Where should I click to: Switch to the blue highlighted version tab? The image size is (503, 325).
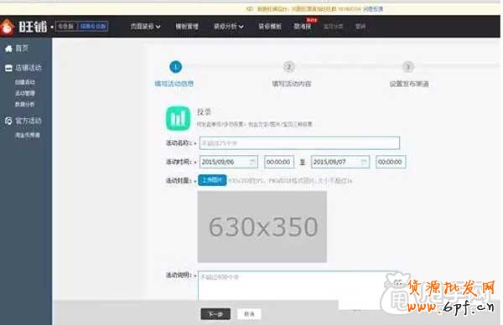[x=93, y=26]
